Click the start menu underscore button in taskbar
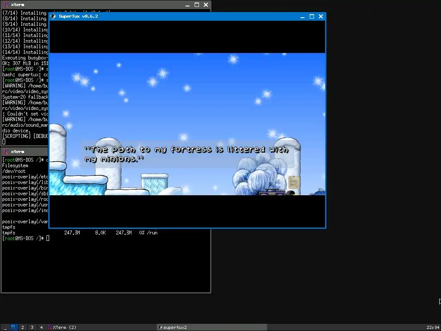Screen dimensions: 441x331 (x=5, y=328)
